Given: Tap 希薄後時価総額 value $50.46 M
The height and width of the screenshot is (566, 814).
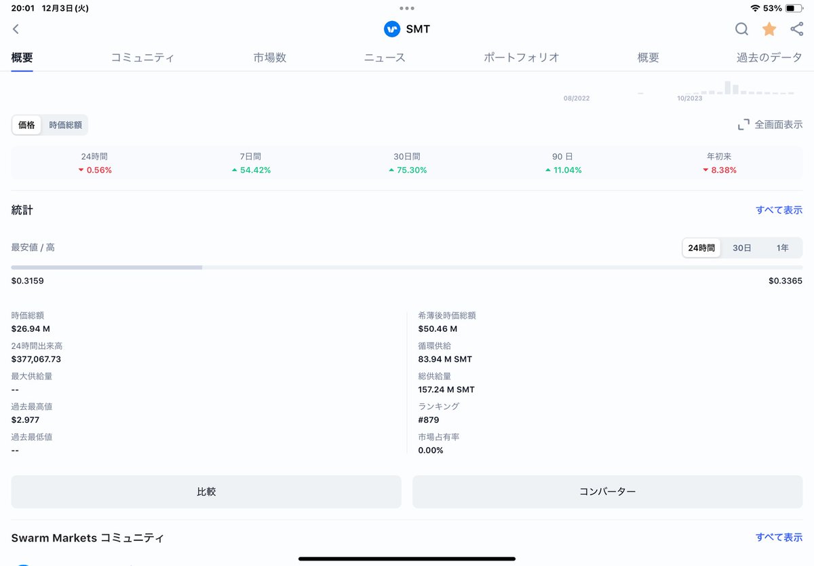Looking at the screenshot, I should point(438,329).
